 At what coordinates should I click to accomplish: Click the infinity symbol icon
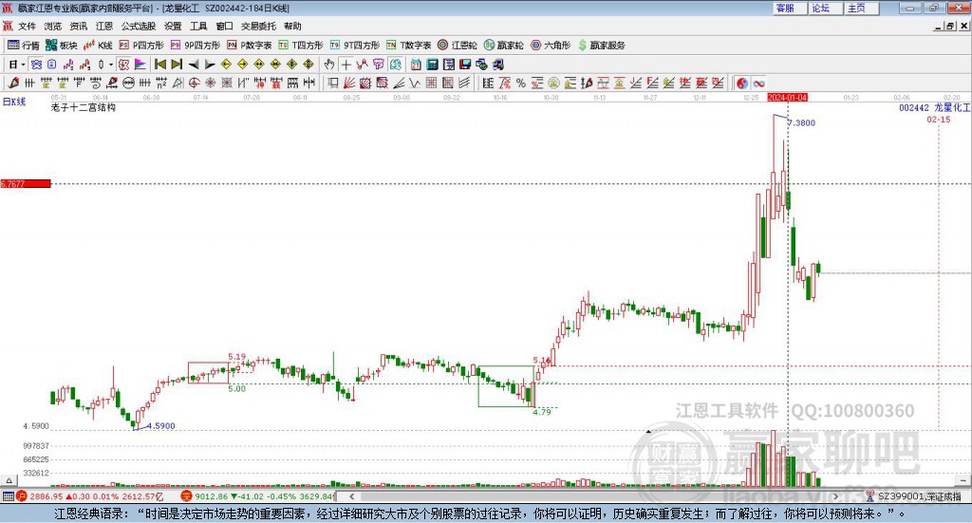click(758, 83)
